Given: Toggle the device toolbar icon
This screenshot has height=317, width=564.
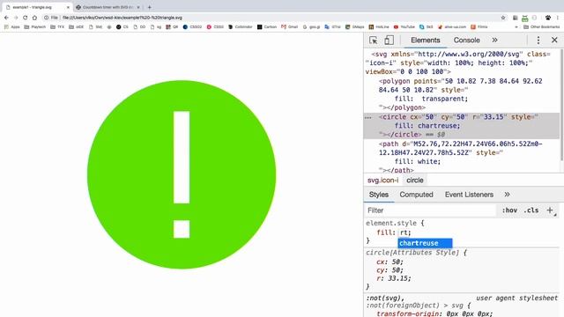Looking at the screenshot, I should pyautogui.click(x=389, y=41).
